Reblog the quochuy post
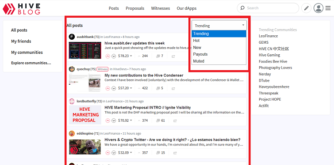Viewport: 334px width, 165px height. coord(173,88)
